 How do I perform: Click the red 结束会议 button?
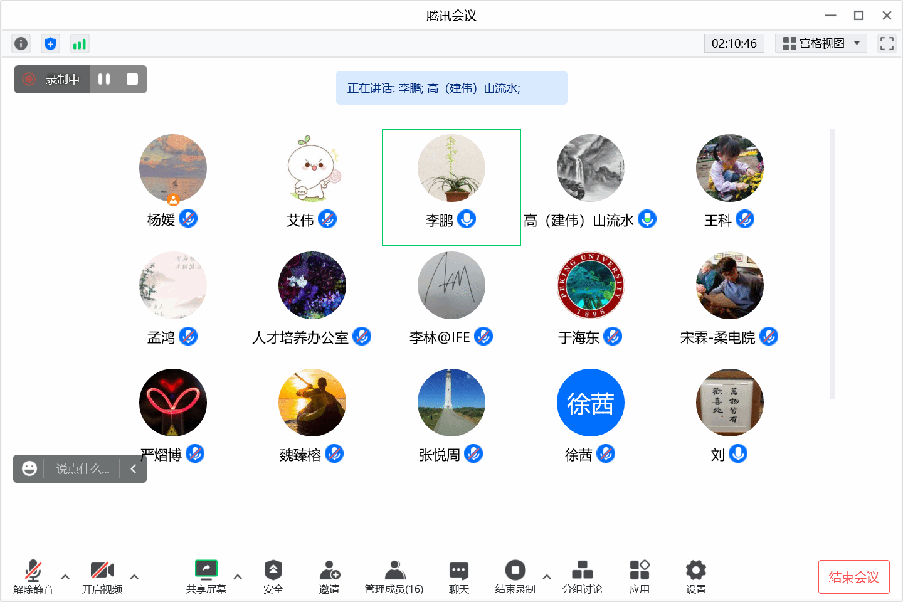pyautogui.click(x=853, y=577)
